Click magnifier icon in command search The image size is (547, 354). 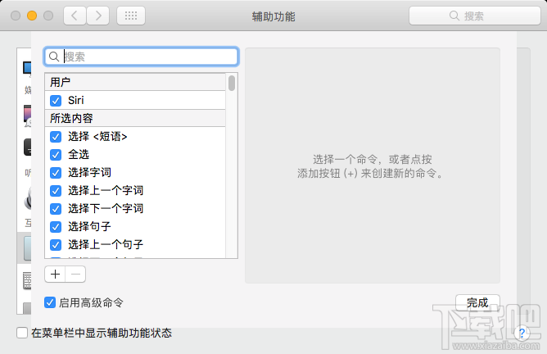(54, 57)
